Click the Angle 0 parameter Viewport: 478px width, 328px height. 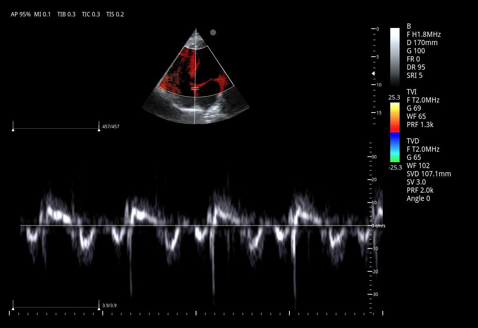(x=418, y=198)
